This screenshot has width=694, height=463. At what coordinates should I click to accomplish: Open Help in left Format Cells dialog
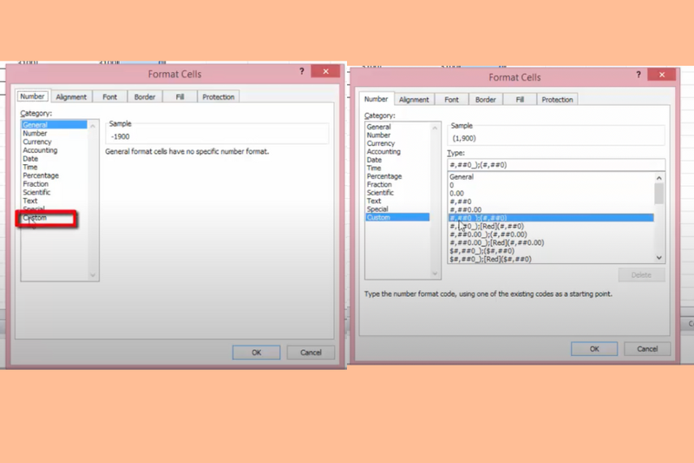[x=301, y=71]
